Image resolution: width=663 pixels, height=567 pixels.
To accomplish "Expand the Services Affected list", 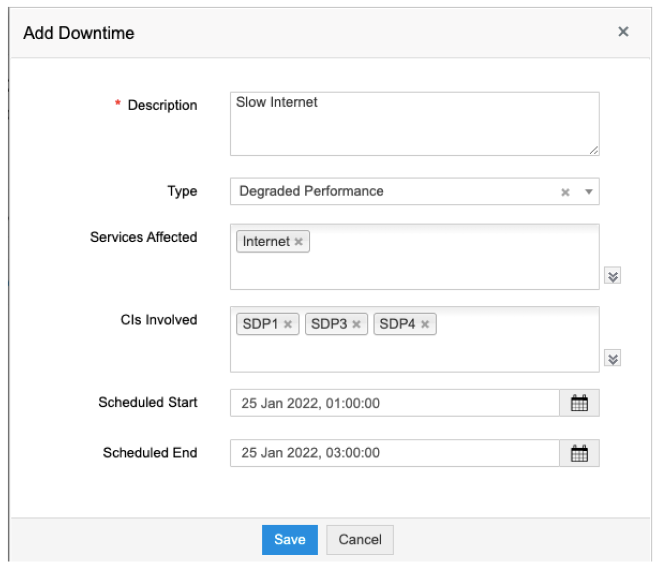I will pos(613,276).
